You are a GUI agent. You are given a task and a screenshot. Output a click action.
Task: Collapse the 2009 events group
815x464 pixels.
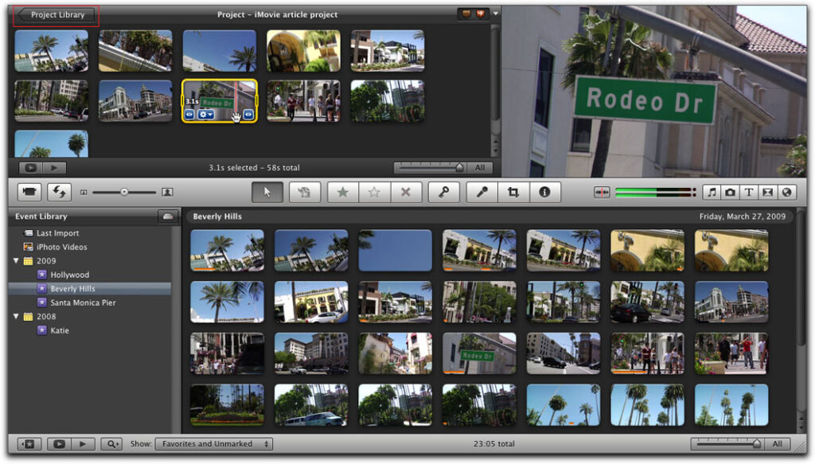click(x=17, y=261)
